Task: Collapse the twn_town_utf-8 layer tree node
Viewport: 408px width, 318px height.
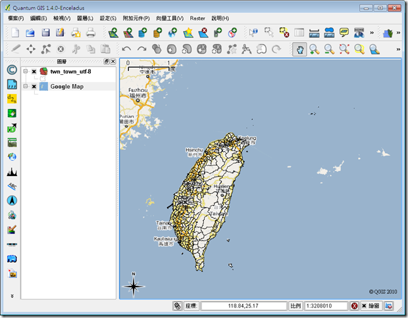Action: (x=25, y=71)
